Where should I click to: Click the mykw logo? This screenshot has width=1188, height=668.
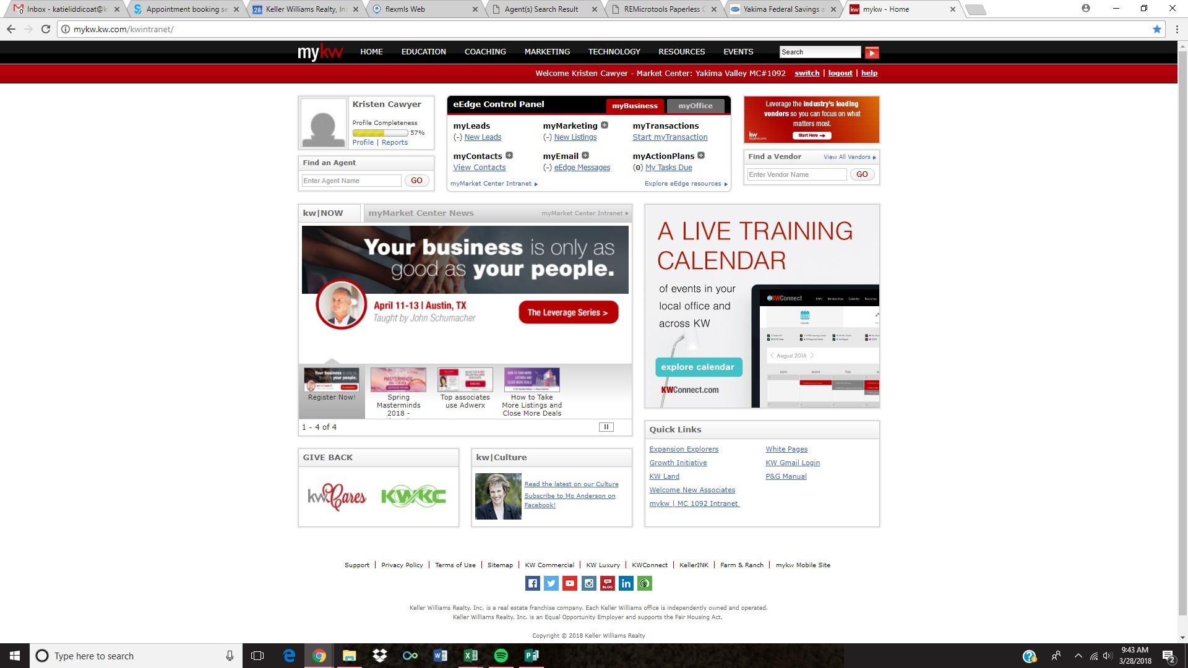coord(320,53)
